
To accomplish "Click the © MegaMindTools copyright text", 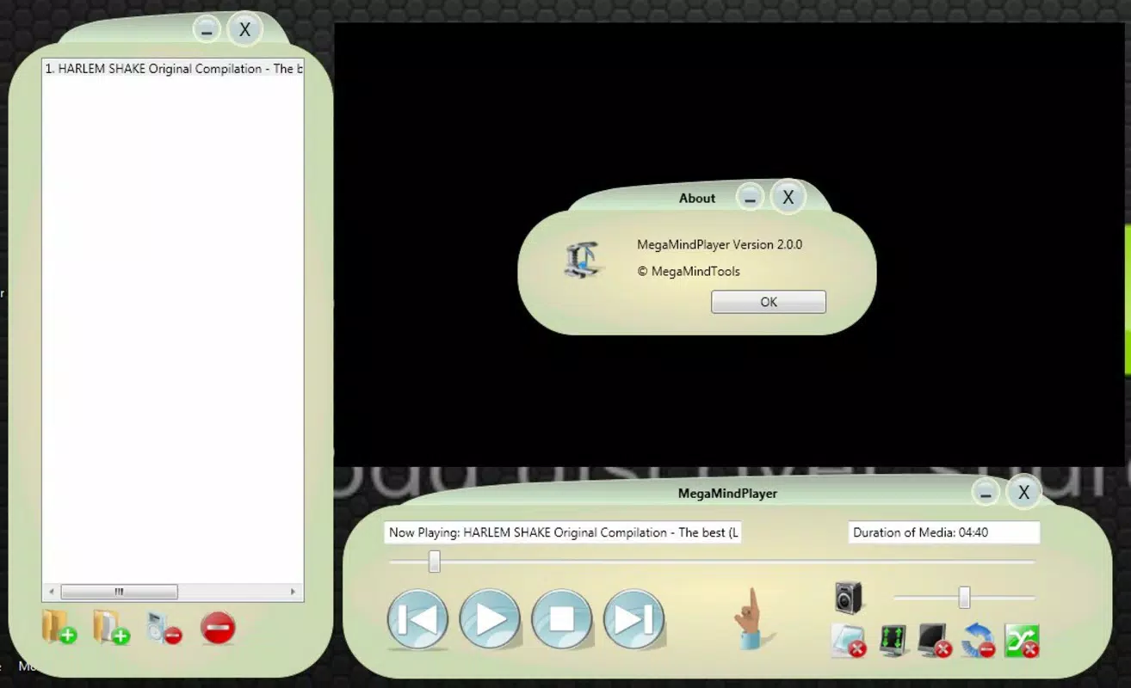I will pyautogui.click(x=689, y=271).
